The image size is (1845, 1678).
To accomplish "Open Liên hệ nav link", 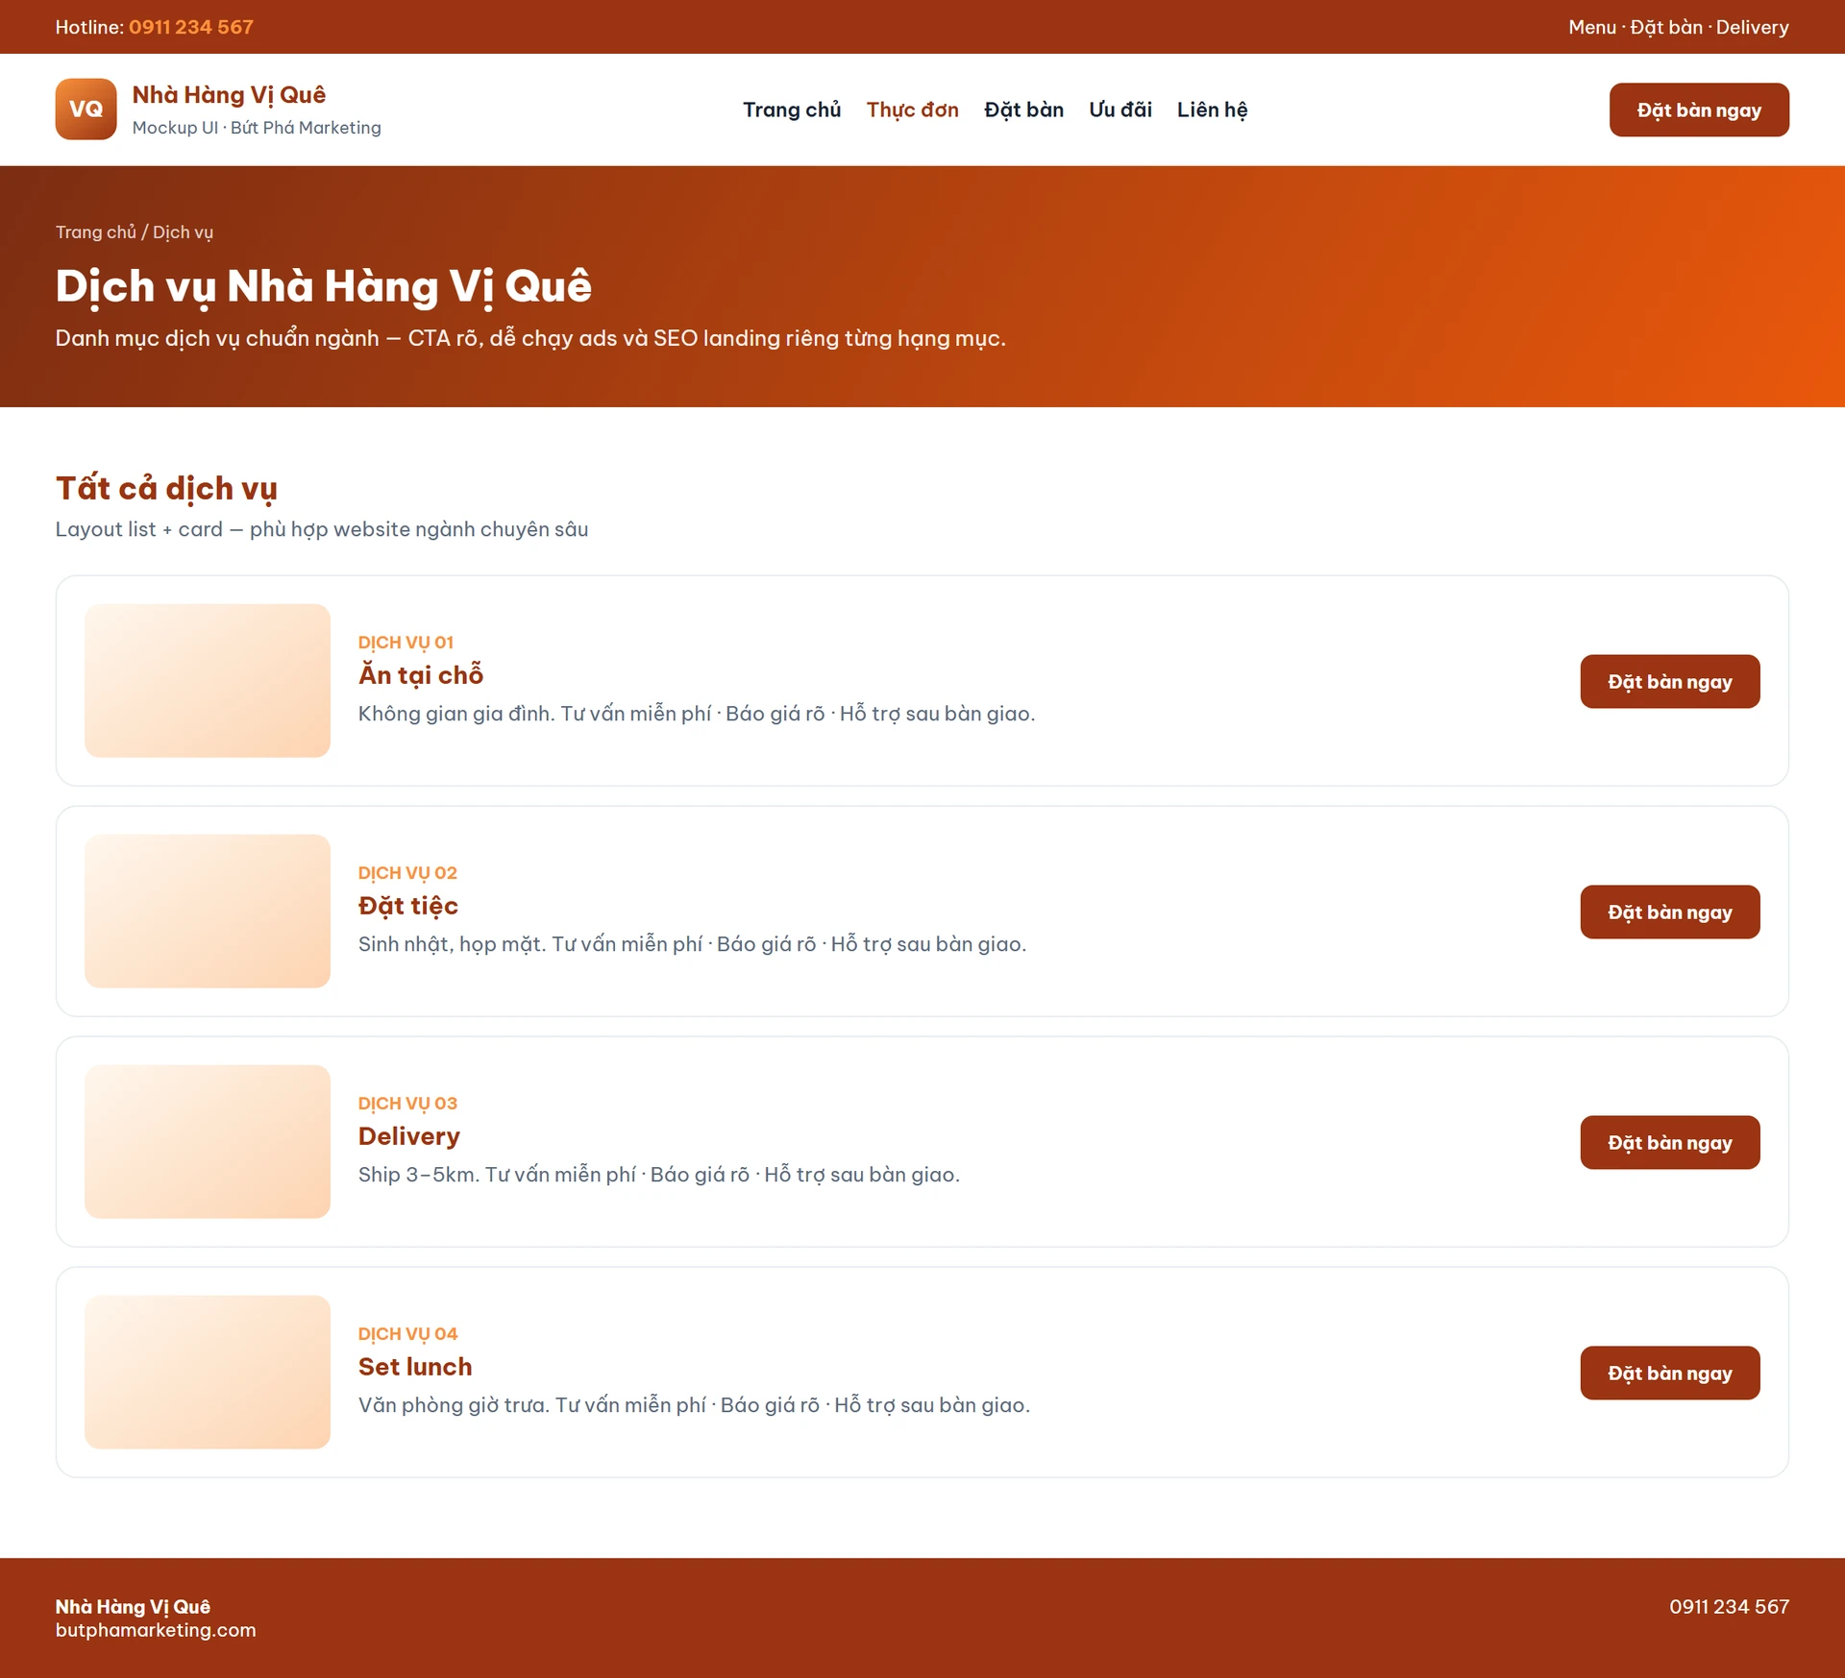I will (x=1212, y=109).
